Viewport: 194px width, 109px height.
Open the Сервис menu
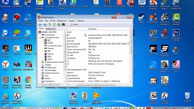(x=72, y=21)
